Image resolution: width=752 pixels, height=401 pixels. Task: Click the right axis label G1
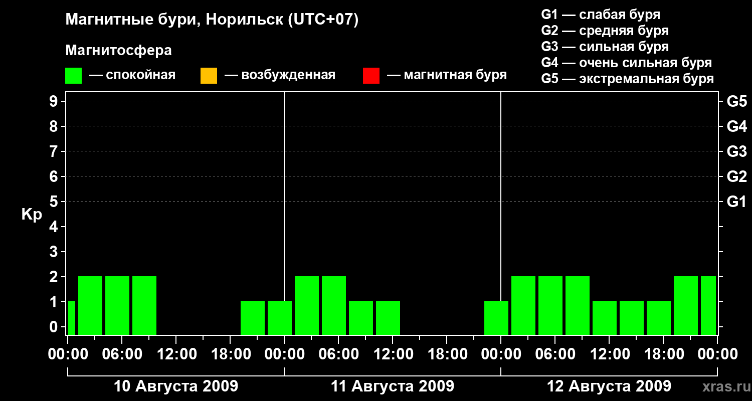pyautogui.click(x=736, y=202)
